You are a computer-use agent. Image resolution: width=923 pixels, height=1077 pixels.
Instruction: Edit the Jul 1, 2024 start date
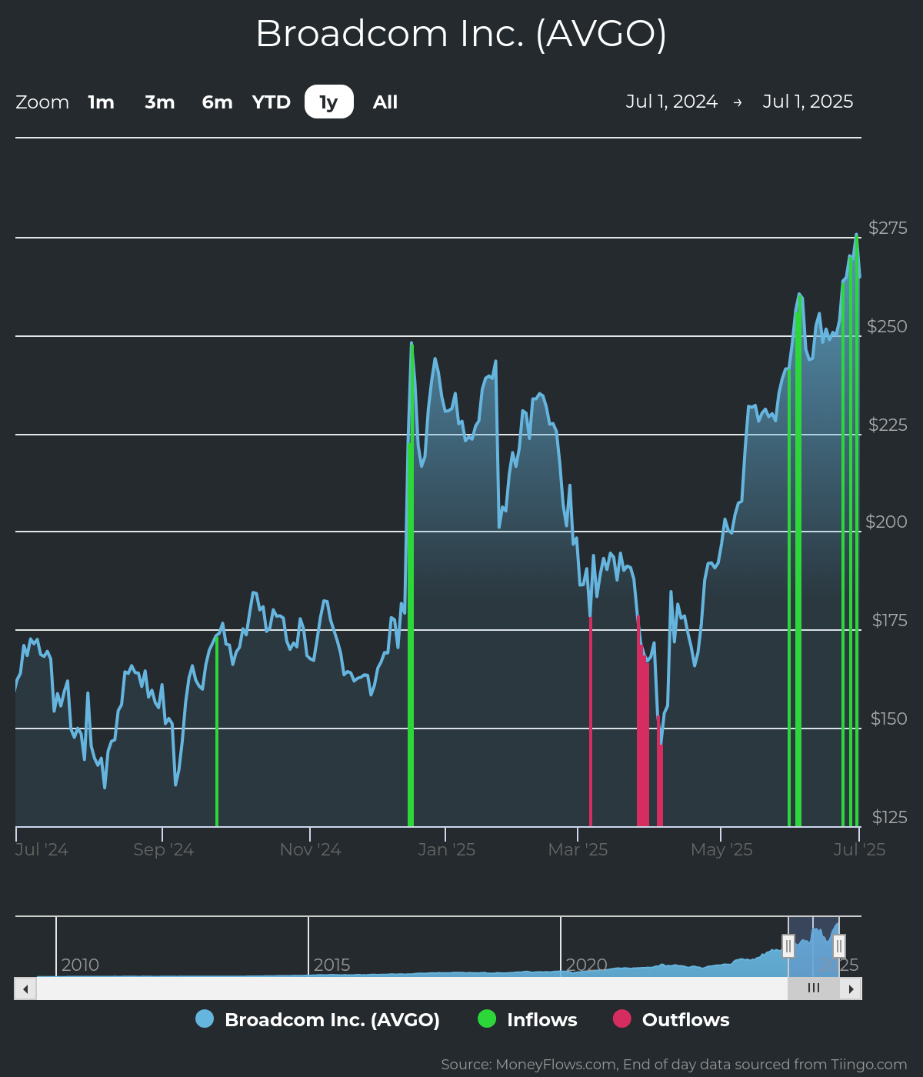pyautogui.click(x=671, y=102)
